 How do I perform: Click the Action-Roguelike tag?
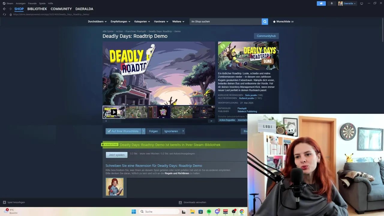coord(227,120)
